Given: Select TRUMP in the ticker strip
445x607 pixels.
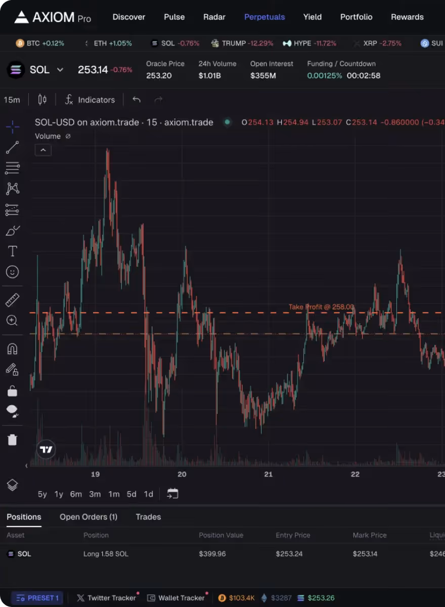Looking at the screenshot, I should [242, 44].
